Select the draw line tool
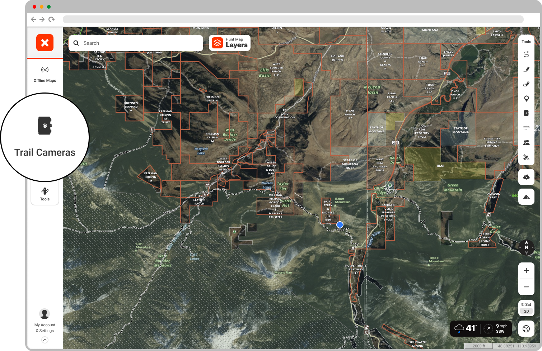Image resolution: width=542 pixels, height=351 pixels. tap(526, 69)
